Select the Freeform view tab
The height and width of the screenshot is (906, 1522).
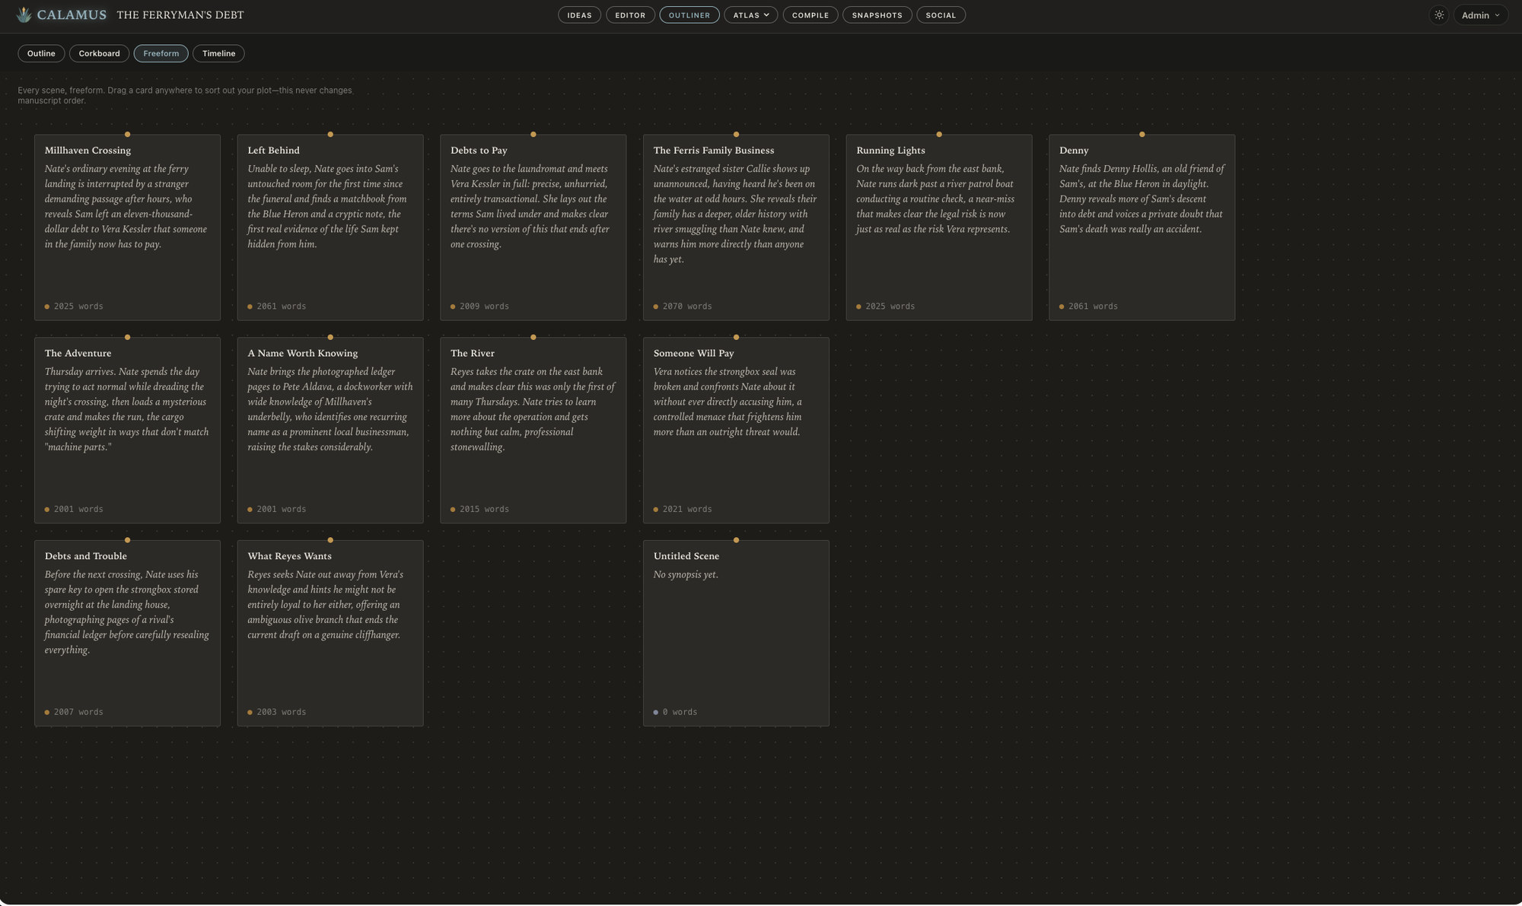pos(161,53)
